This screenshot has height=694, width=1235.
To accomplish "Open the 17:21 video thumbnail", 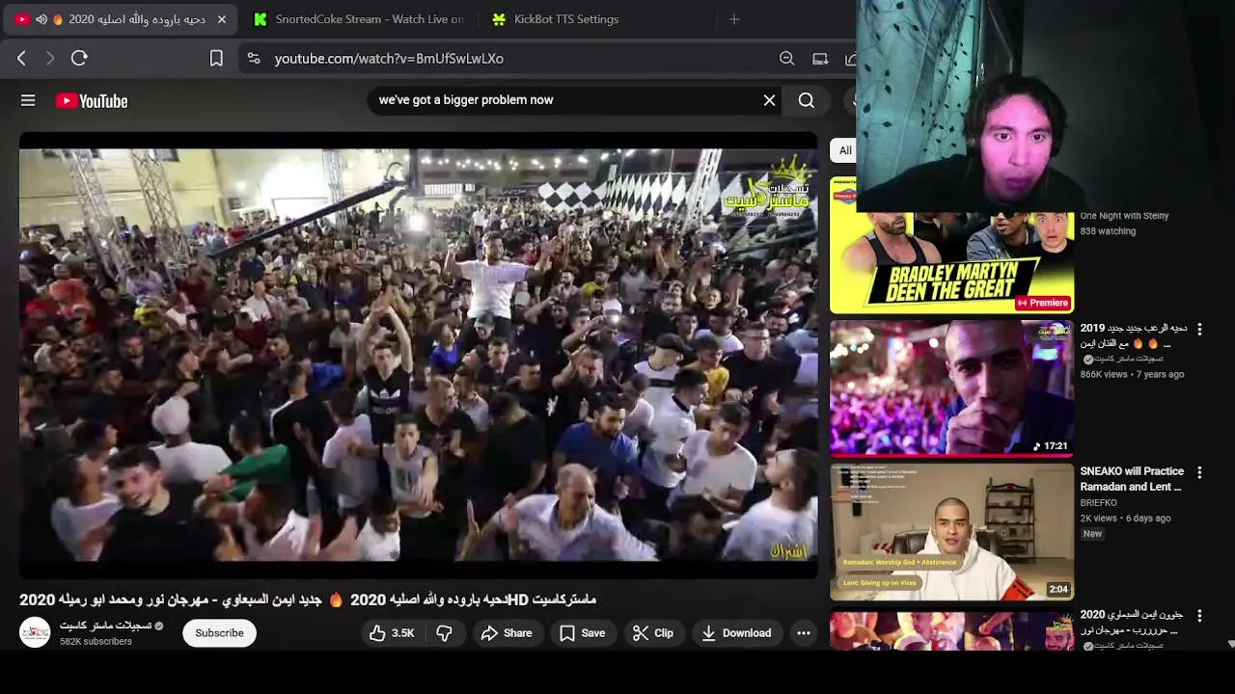I will 951,388.
